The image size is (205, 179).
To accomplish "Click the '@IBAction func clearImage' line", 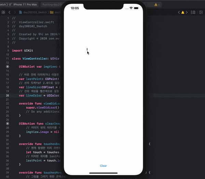I will coord(40,124).
